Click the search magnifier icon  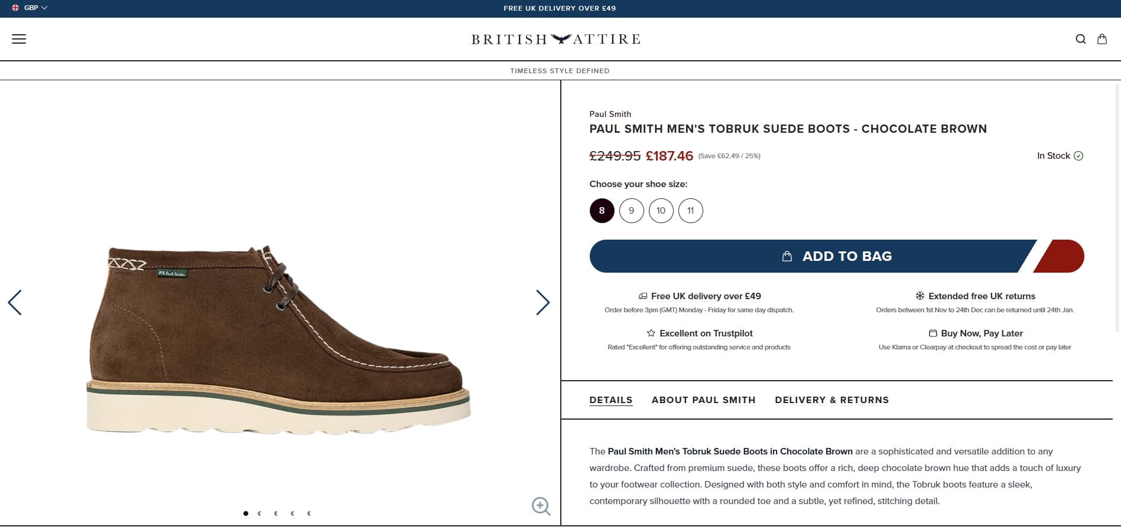click(x=1080, y=39)
